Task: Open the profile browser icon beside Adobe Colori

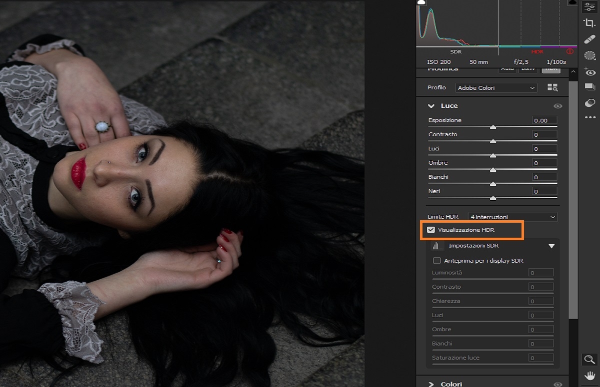Action: coord(552,87)
